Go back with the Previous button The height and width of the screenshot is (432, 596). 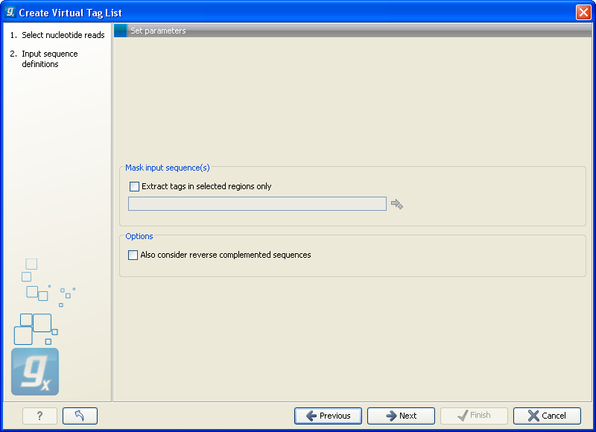(x=328, y=416)
